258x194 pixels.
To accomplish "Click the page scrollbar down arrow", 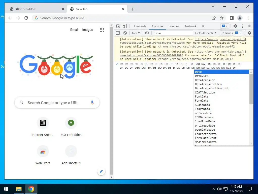I will (x=111, y=177).
